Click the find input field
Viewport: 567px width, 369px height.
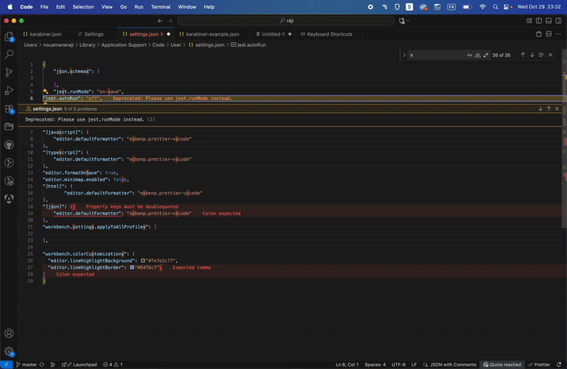[436, 55]
